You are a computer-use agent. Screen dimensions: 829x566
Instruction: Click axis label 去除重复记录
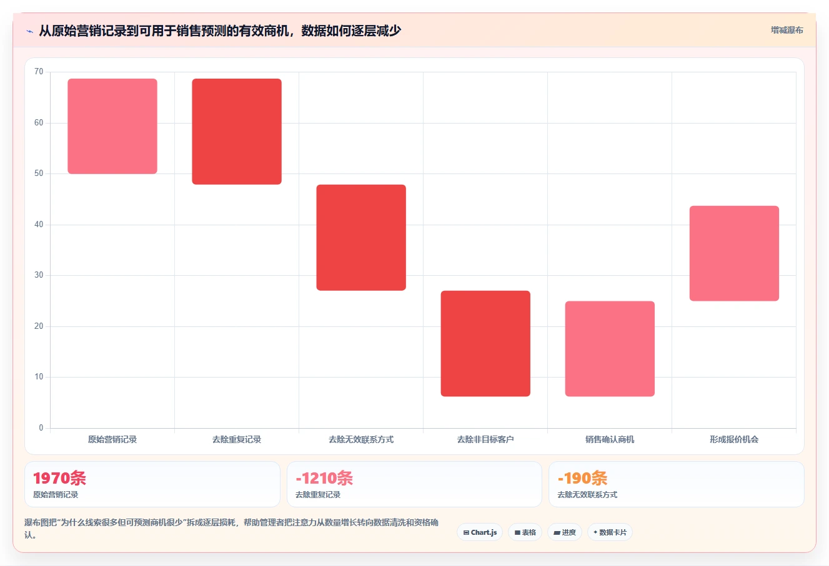237,439
